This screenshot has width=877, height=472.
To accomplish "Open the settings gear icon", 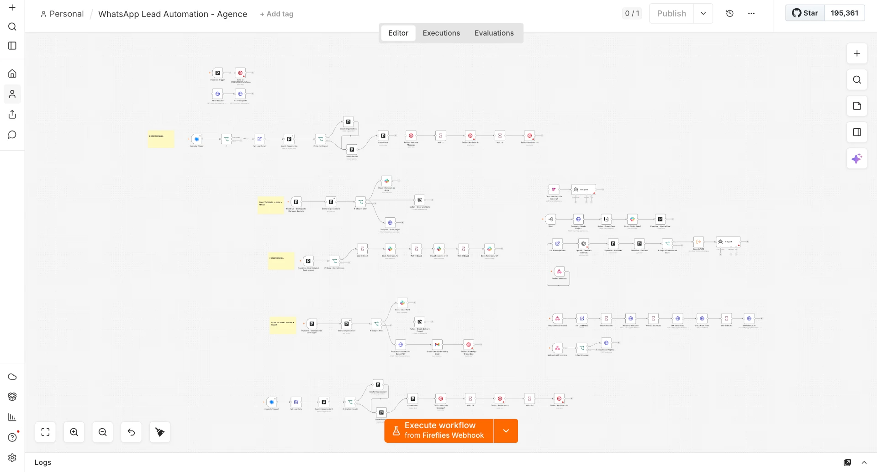I will pyautogui.click(x=12, y=457).
